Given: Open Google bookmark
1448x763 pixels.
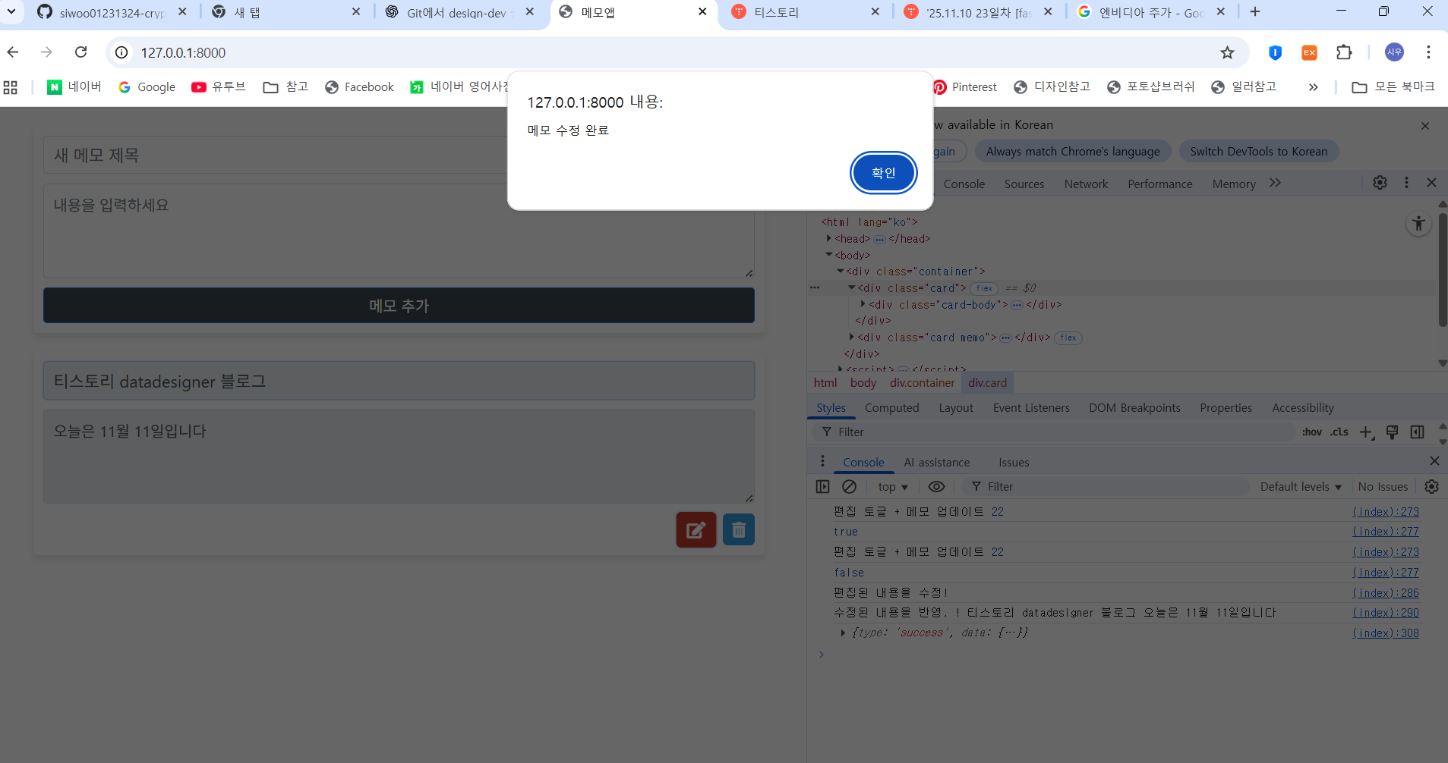Looking at the screenshot, I should 147,87.
